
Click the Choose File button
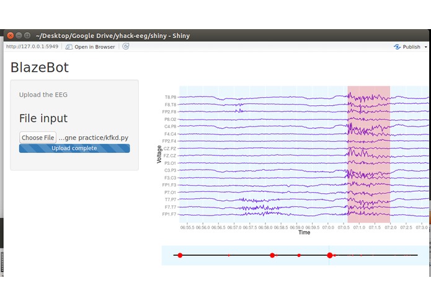[x=38, y=138]
